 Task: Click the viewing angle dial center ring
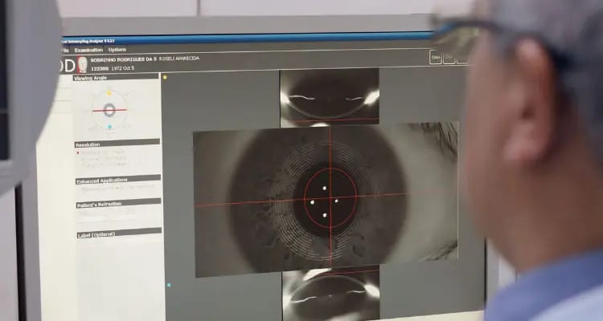coord(109,110)
